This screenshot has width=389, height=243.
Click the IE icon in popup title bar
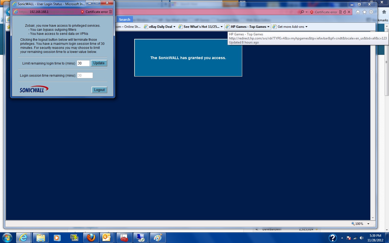15,4
